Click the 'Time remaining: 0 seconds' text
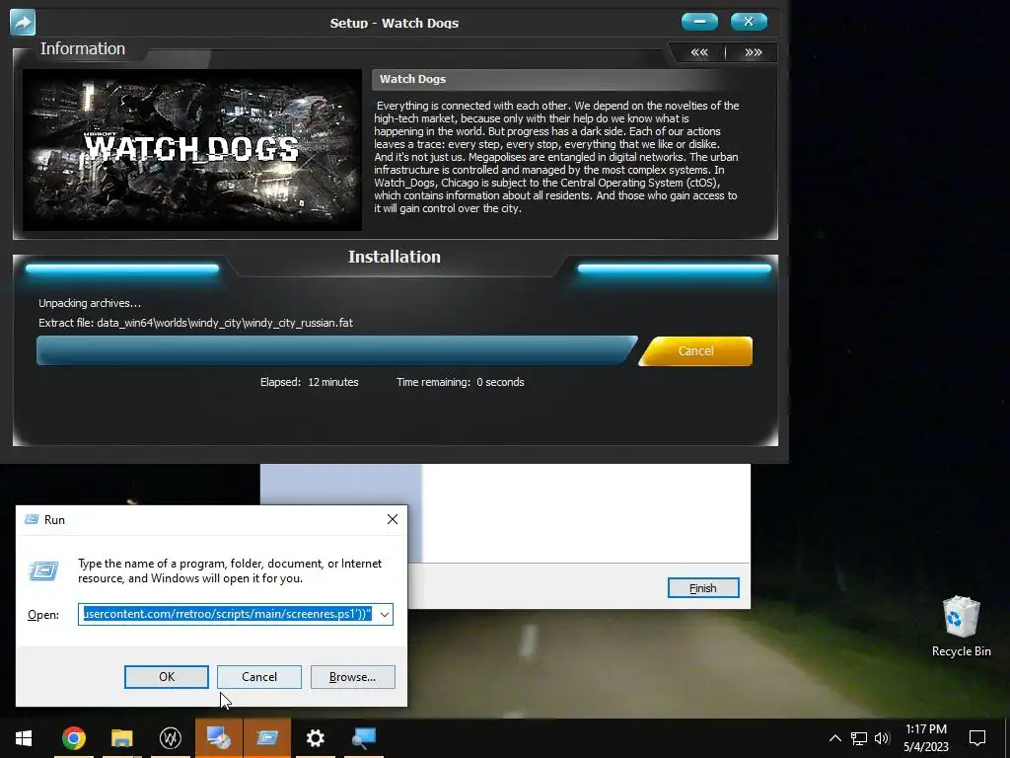This screenshot has height=758, width=1010. [x=460, y=382]
